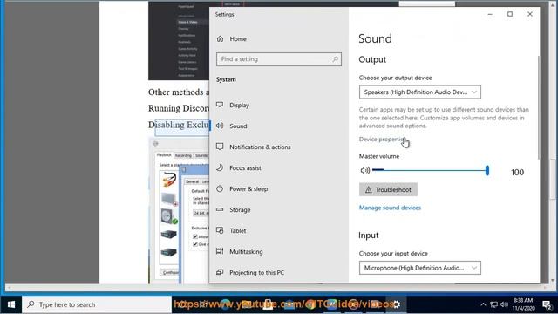Maximize the Settings window
The height and width of the screenshot is (314, 558).
pos(510,14)
